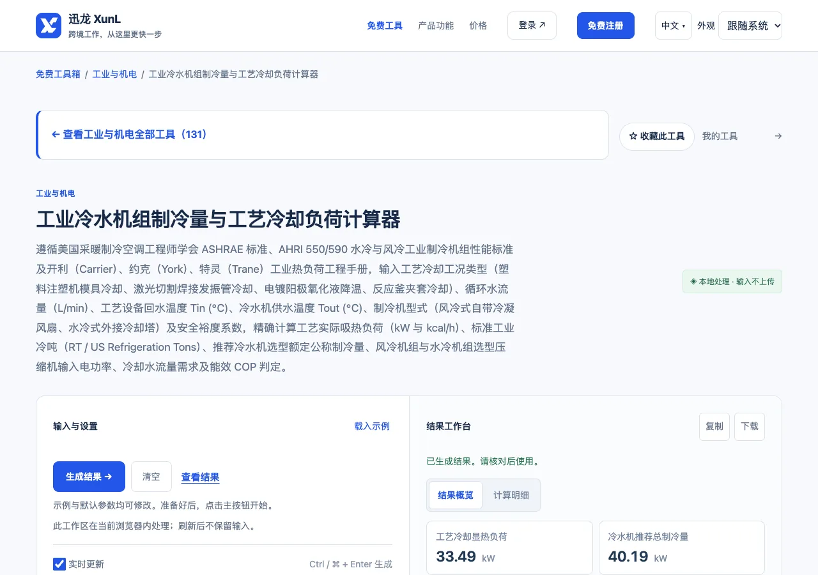Image resolution: width=818 pixels, height=575 pixels.
Task: Open the 跟随系统 appearance dropdown
Action: click(x=750, y=26)
